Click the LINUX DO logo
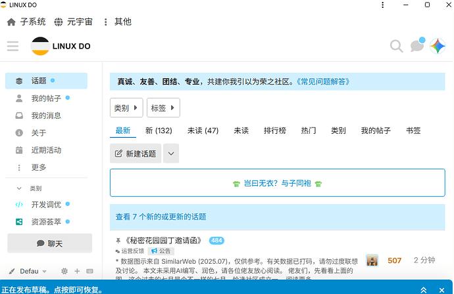The height and width of the screenshot is (294, 454). point(61,46)
